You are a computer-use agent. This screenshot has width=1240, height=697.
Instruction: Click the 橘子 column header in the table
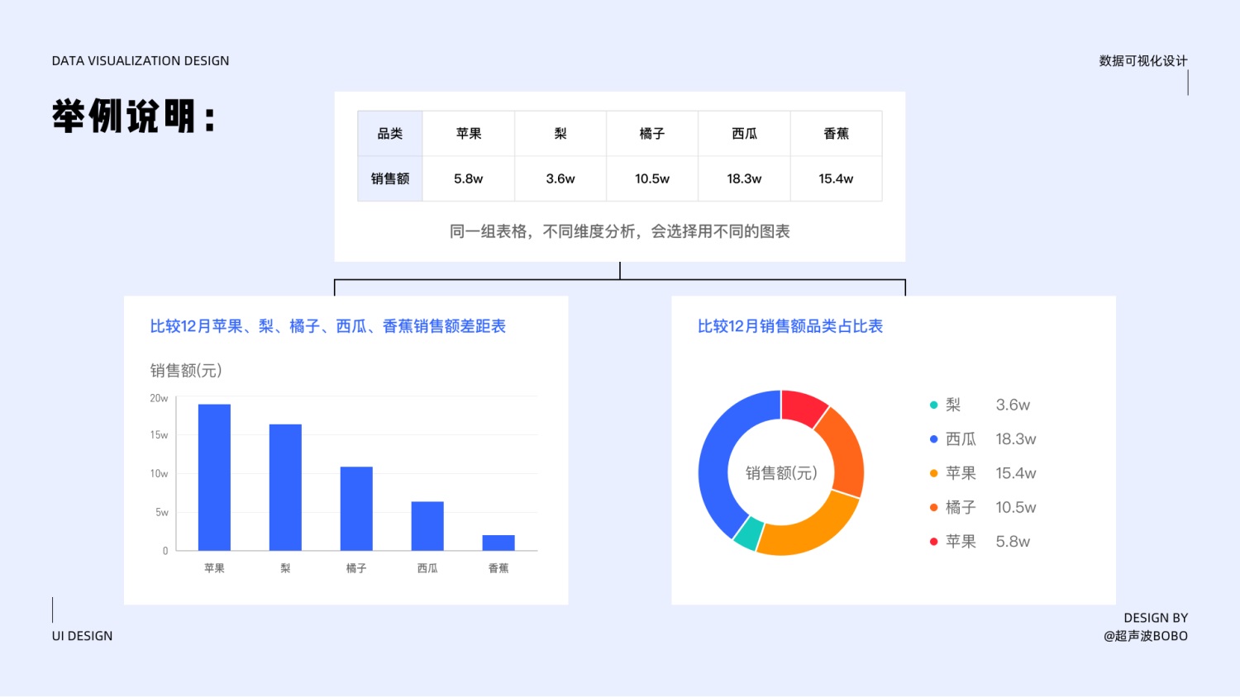[x=652, y=134]
